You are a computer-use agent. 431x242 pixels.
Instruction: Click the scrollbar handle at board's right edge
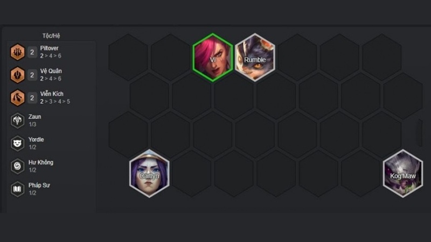[x=420, y=133]
